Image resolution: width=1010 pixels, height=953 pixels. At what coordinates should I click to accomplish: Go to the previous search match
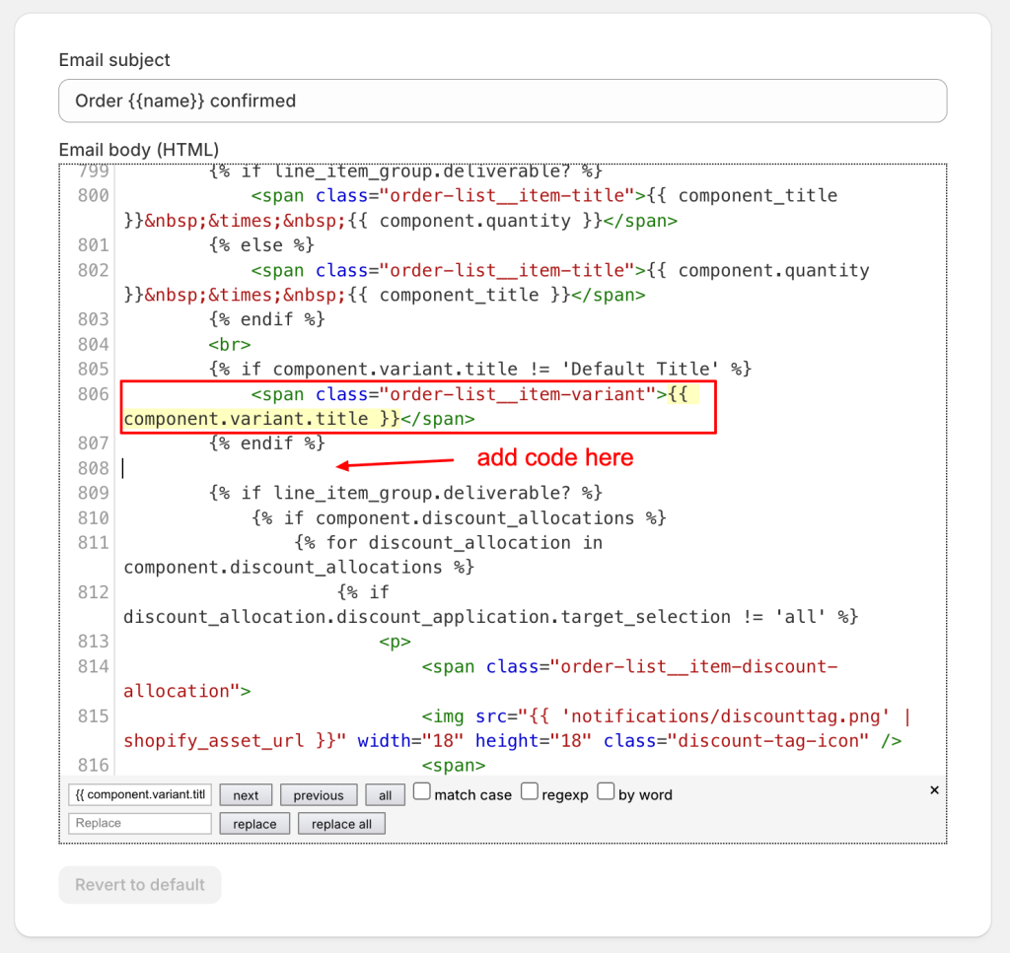pos(318,795)
